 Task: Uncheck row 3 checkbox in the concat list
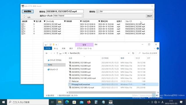(23, 29)
